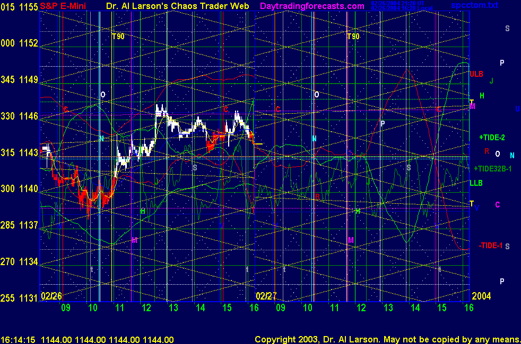Click the T90 label in the 02/27 session

pos(353,37)
